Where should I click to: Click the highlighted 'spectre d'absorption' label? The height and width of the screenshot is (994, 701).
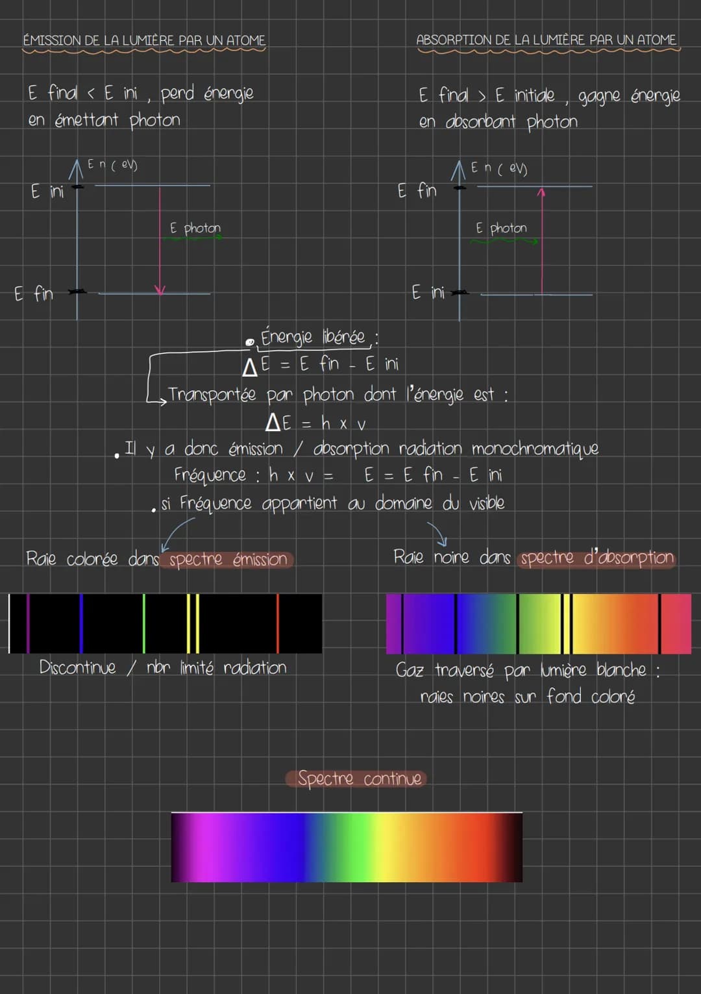(x=596, y=558)
